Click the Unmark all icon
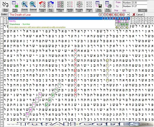The image size is (154, 127). [89, 4]
